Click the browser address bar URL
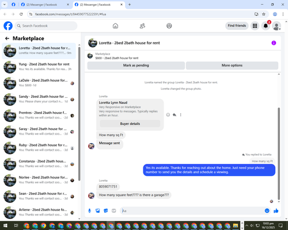The image size is (288, 230). pos(70,14)
